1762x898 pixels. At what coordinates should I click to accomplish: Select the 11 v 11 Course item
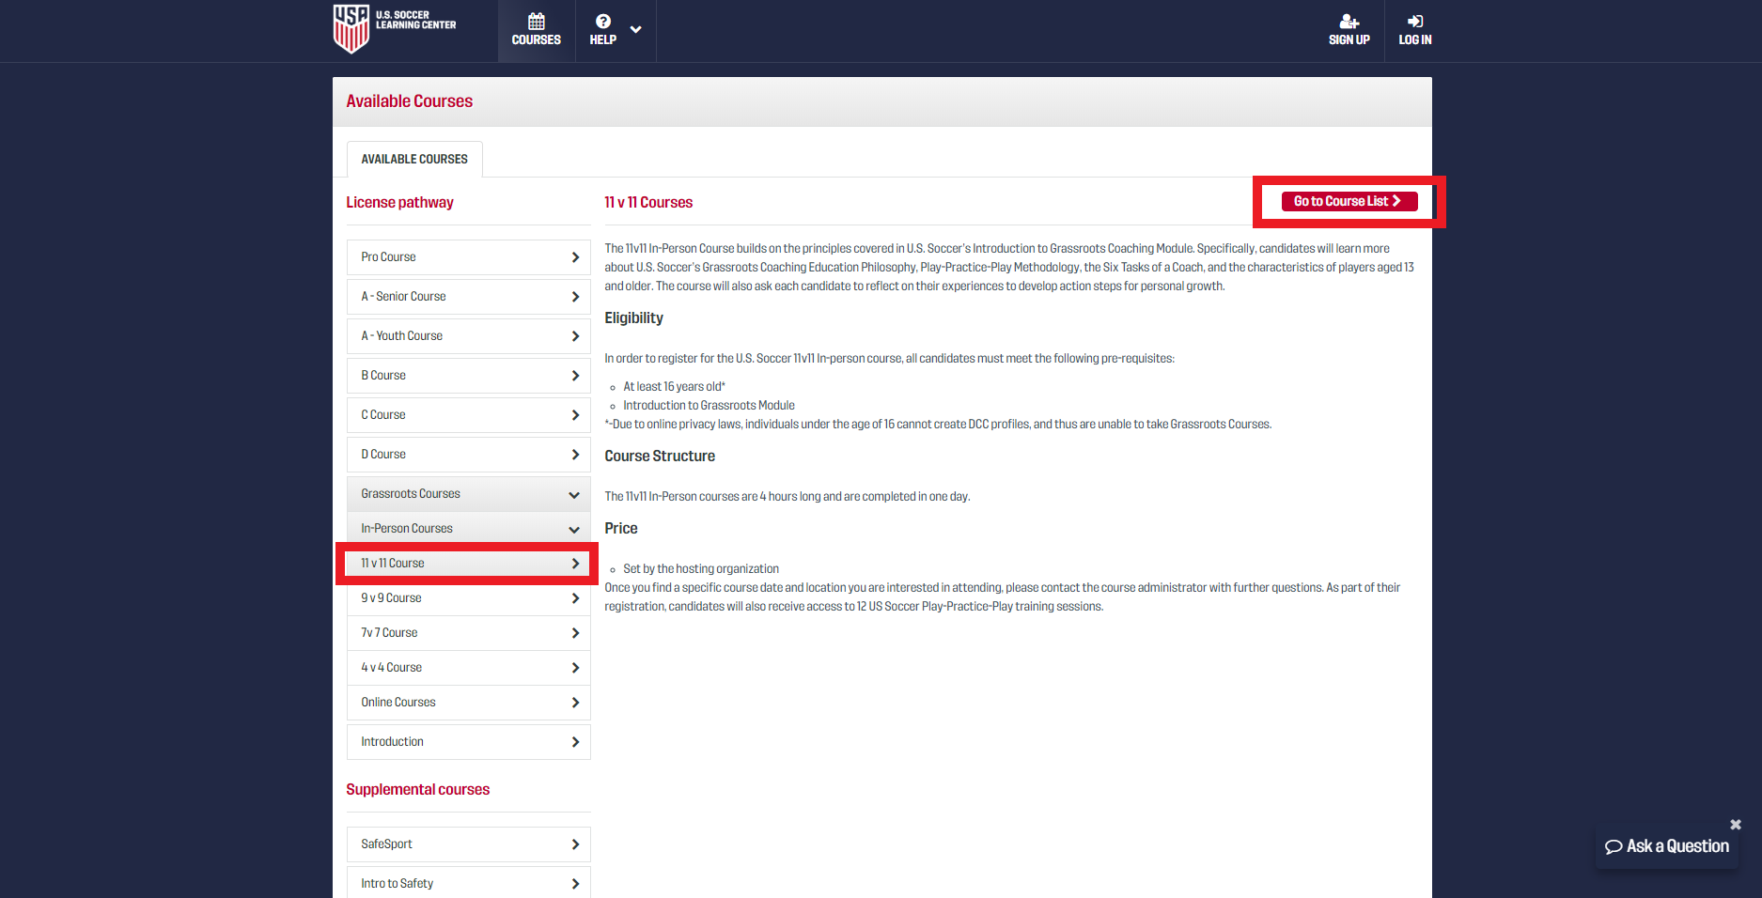pyautogui.click(x=469, y=564)
